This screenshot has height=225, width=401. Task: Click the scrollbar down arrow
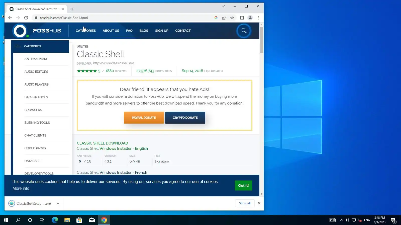tap(261, 194)
